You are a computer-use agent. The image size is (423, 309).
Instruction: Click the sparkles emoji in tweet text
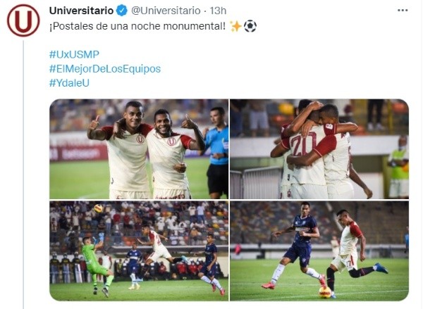(235, 26)
